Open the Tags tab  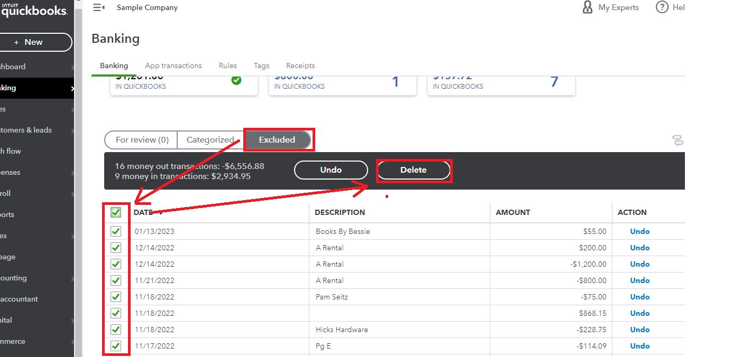[x=261, y=65]
